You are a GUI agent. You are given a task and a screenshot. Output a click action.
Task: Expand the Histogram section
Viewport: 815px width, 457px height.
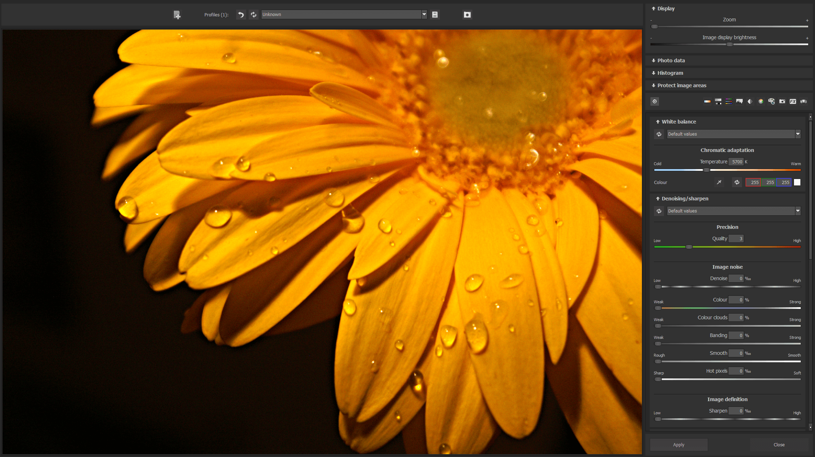[x=668, y=73]
